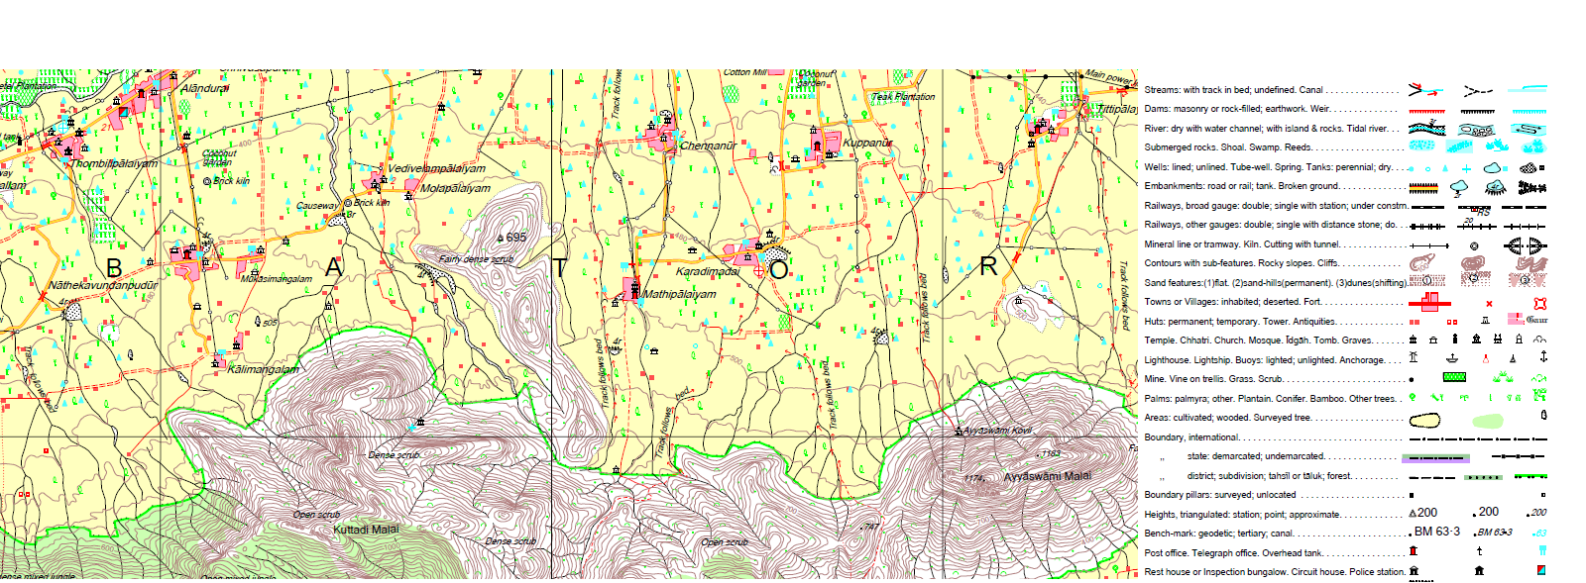Click the Kuttadi Malai hill label
The image size is (1586, 583).
point(366,530)
